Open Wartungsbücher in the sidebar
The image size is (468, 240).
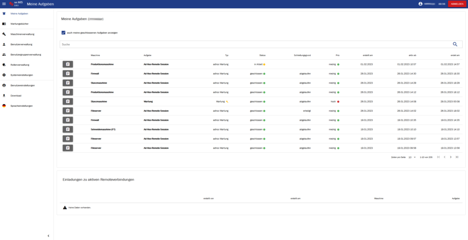click(19, 24)
